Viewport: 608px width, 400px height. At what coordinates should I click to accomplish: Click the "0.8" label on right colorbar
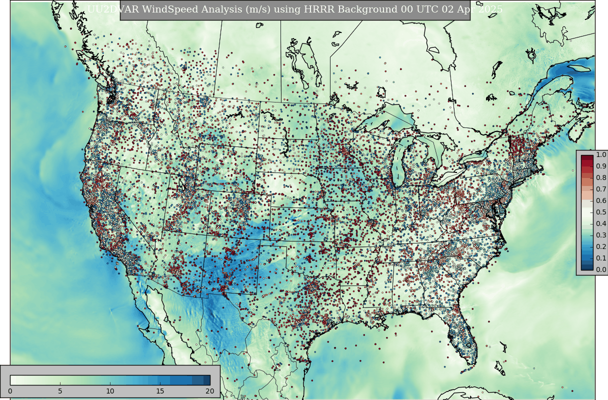601,178
